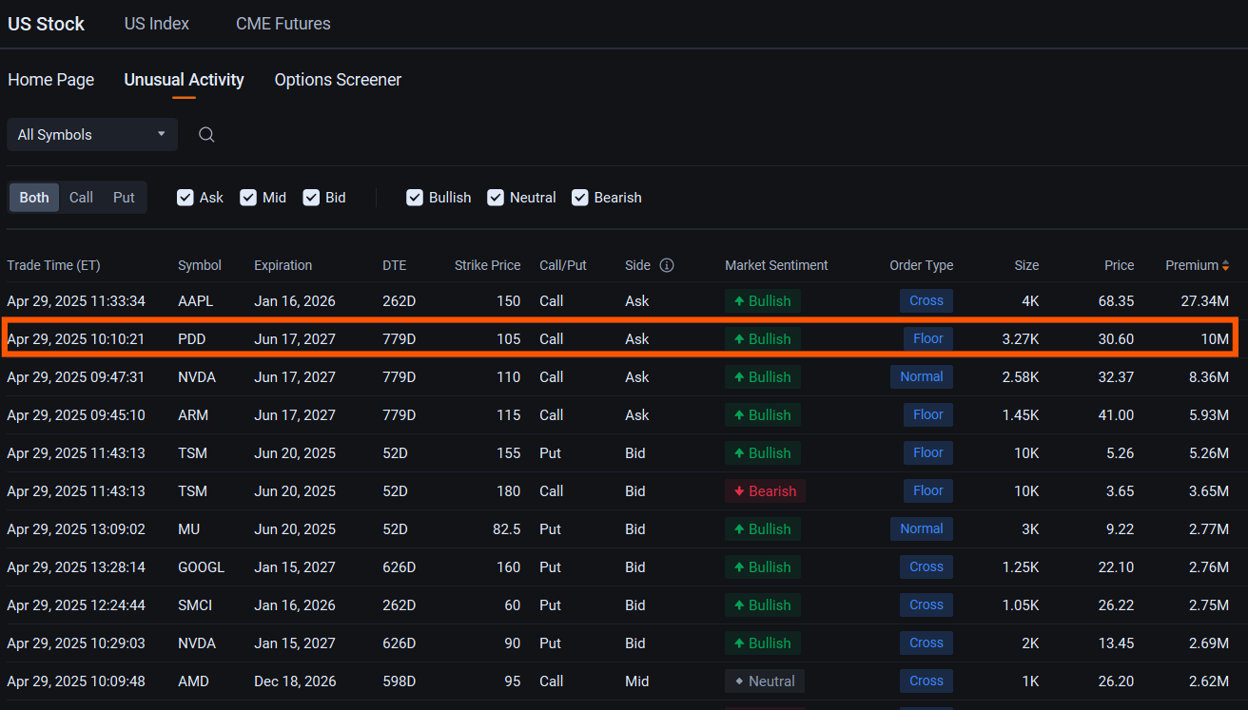Filter by Put options only
Image resolution: width=1248 pixels, height=710 pixels.
pos(124,198)
